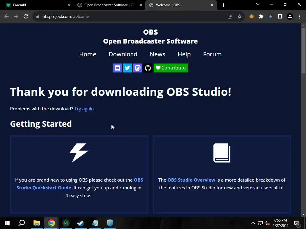The height and width of the screenshot is (229, 306).
Task: Open the Extensions puzzle icon
Action: pyautogui.click(x=261, y=17)
